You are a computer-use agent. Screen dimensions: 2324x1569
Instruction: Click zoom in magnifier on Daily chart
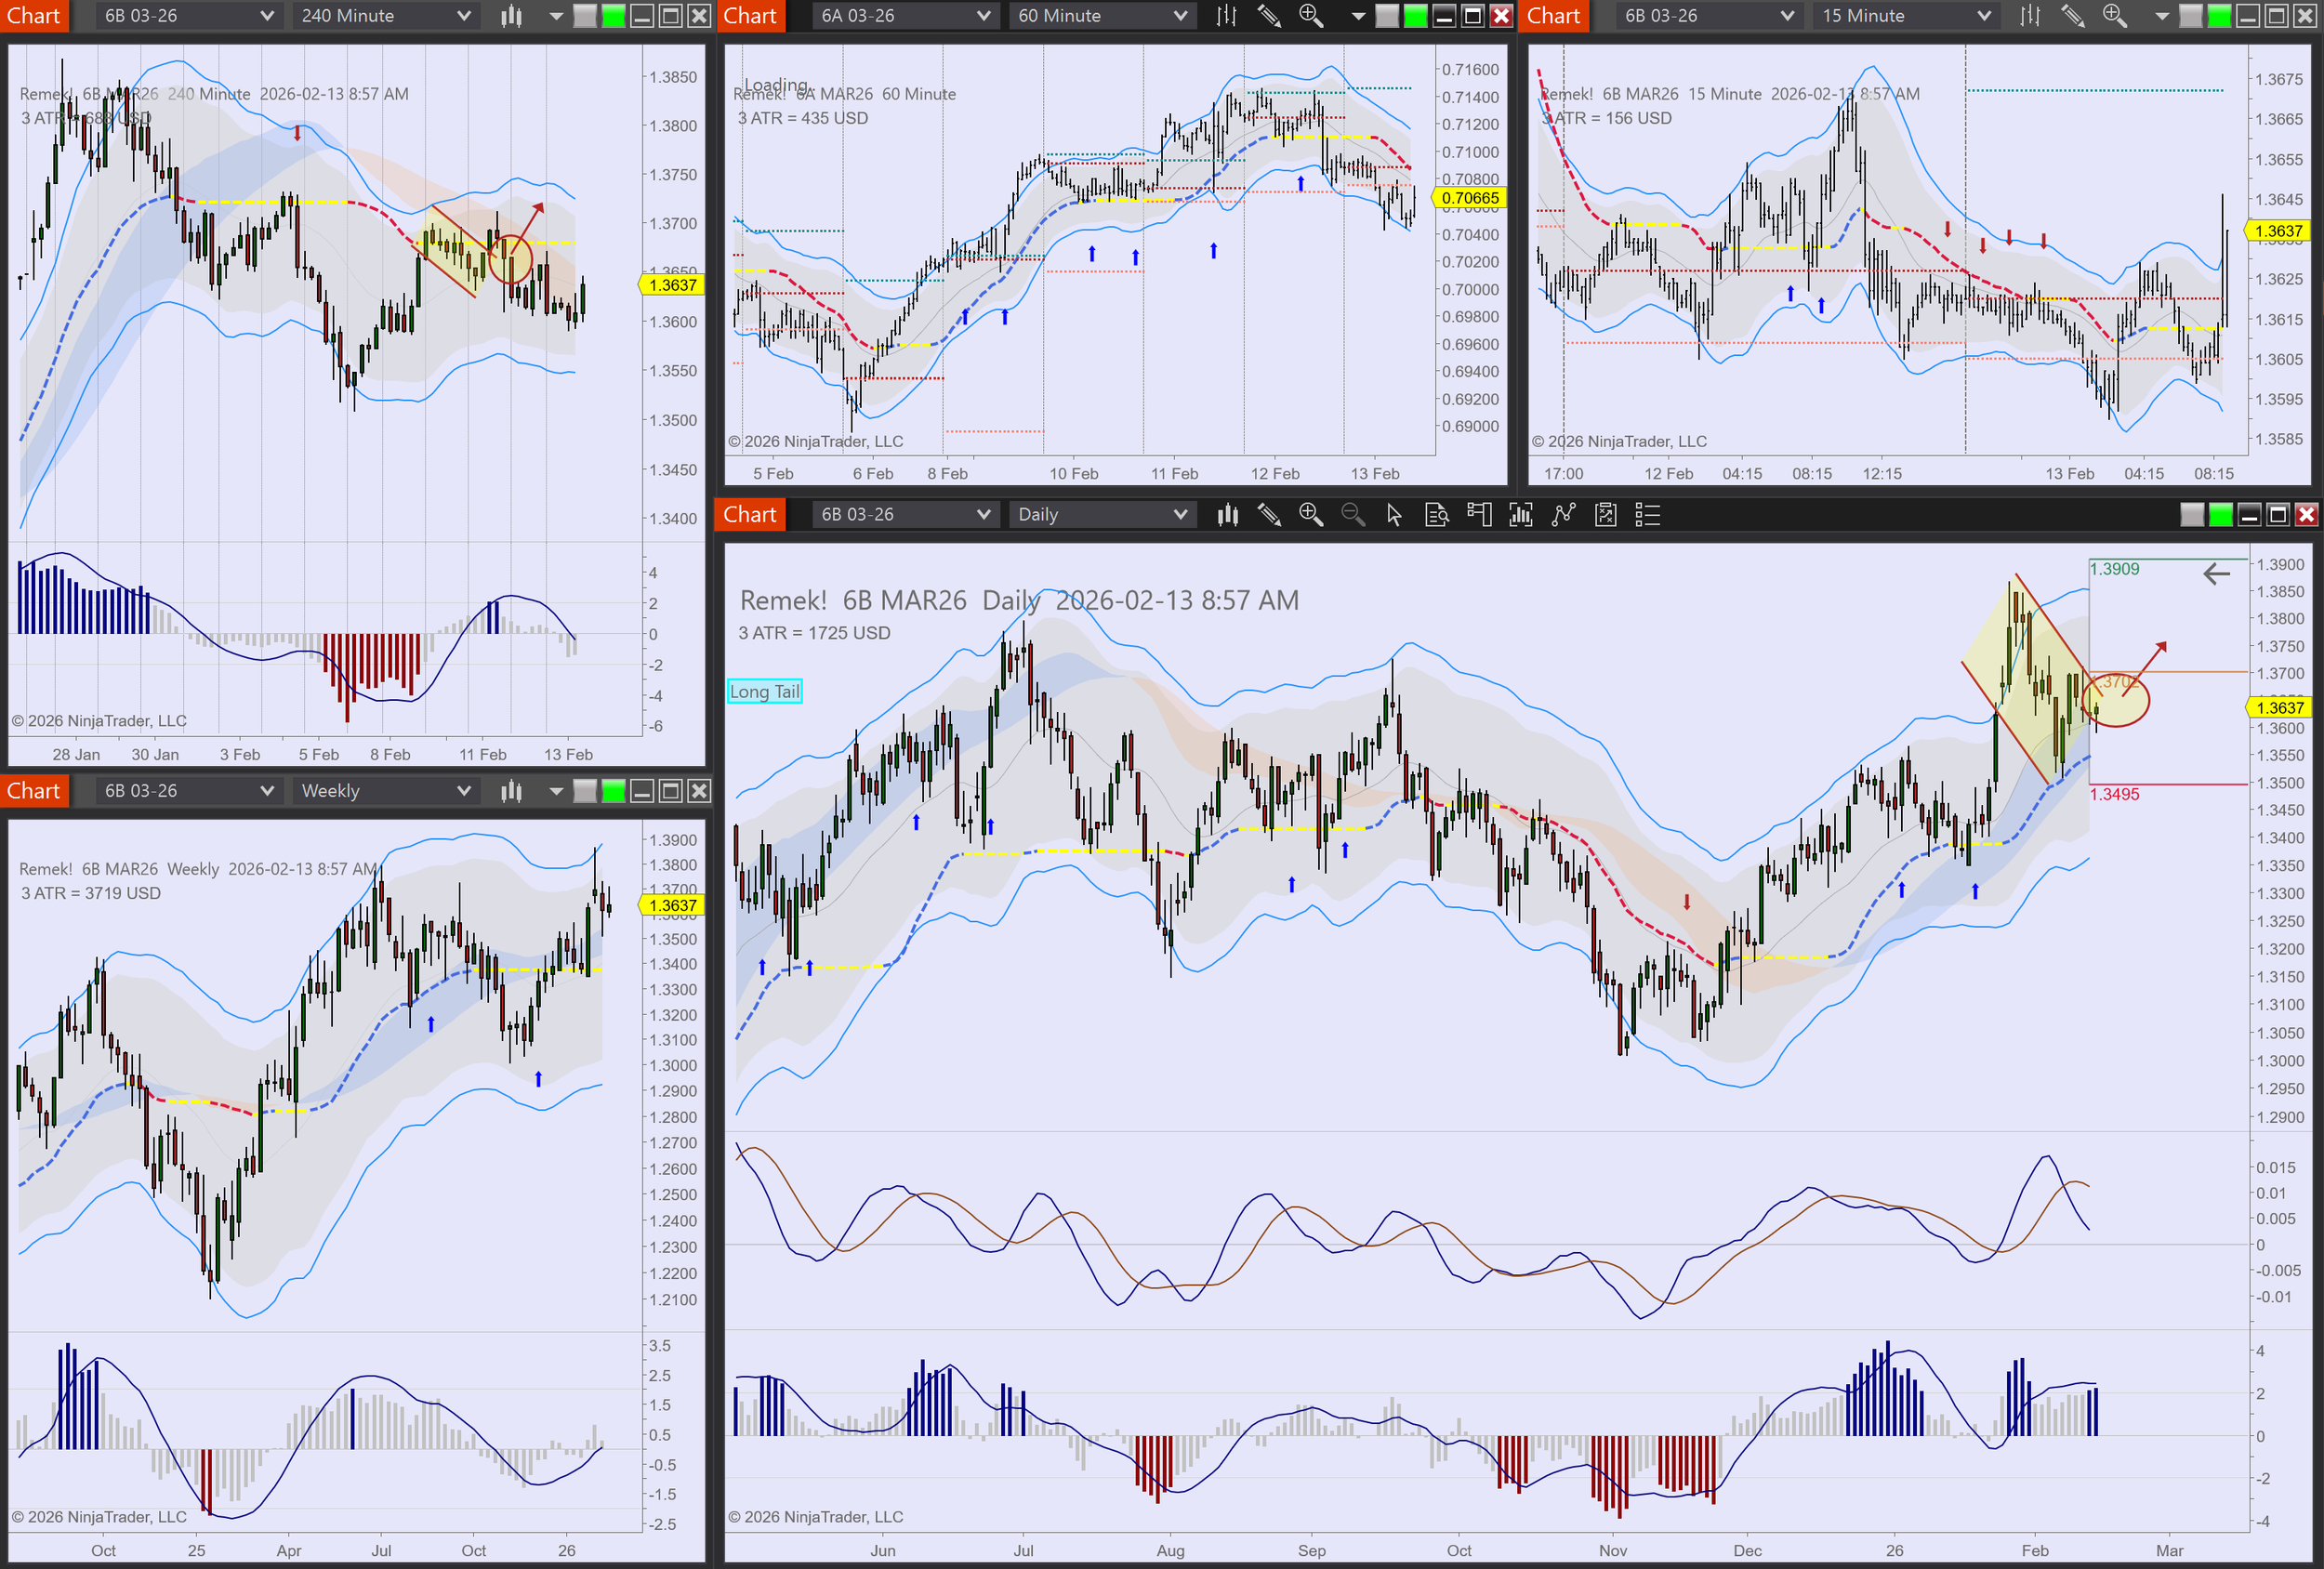click(1310, 514)
